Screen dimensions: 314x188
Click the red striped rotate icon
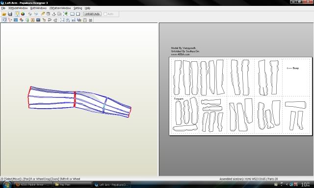[22, 20]
